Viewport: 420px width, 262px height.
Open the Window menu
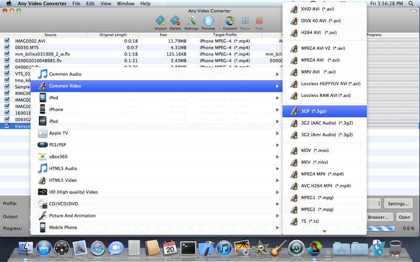125,4
